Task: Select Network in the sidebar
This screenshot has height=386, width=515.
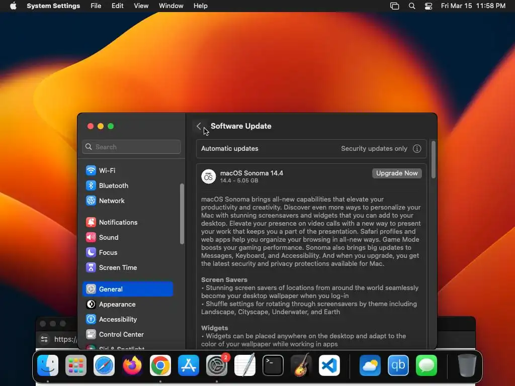Action: (127, 201)
